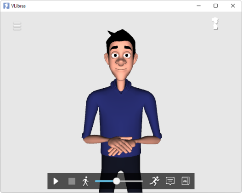Play the sign animation
Viewport: 242px width, 193px height.
56,181
